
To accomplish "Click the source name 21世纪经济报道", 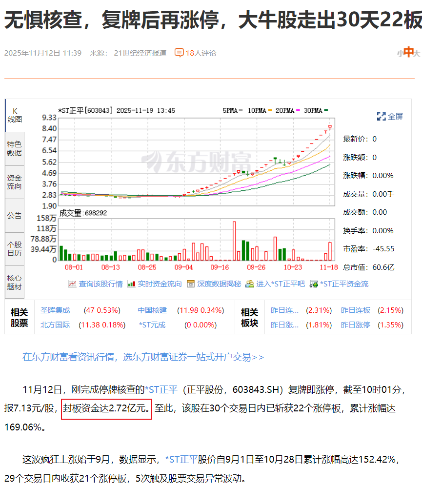I will (140, 53).
